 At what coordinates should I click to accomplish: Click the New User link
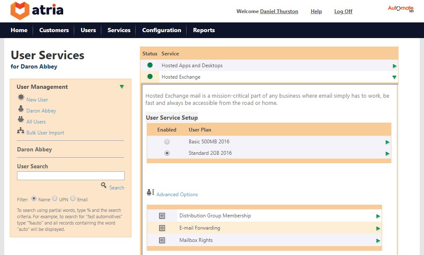37,100
